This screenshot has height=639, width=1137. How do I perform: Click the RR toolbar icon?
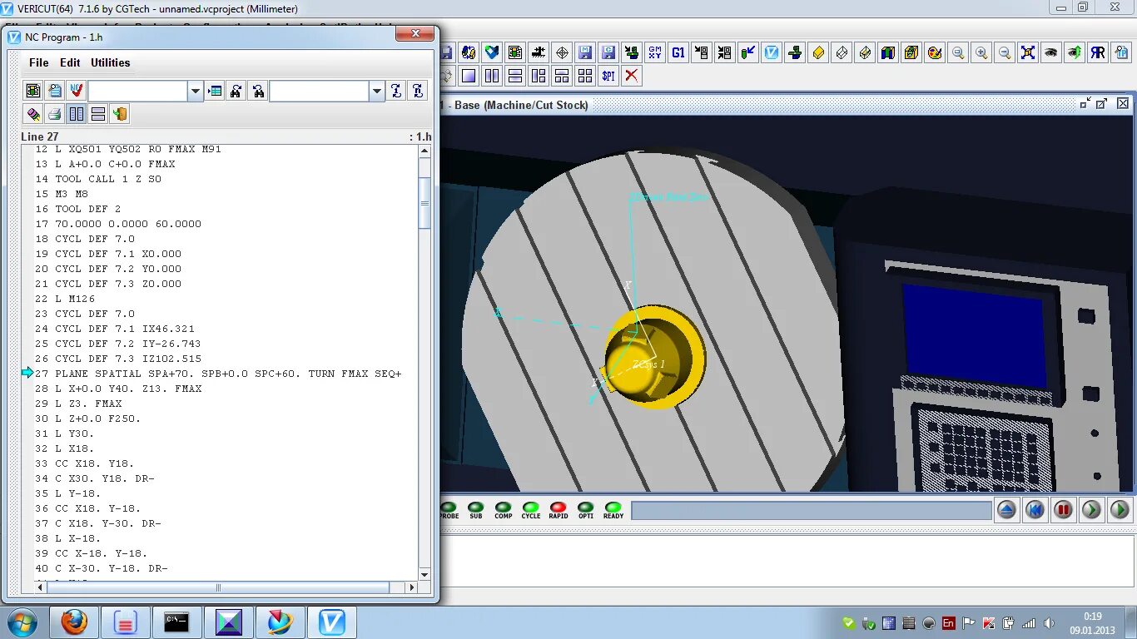coord(1098,52)
